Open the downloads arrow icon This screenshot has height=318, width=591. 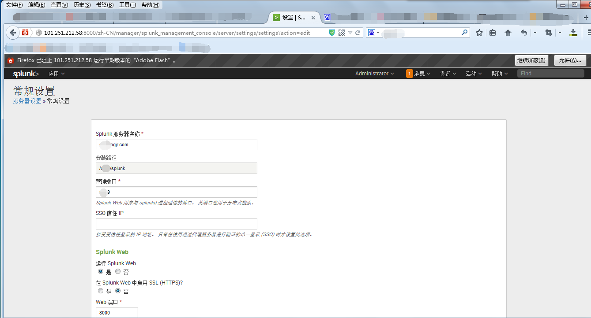coord(573,33)
